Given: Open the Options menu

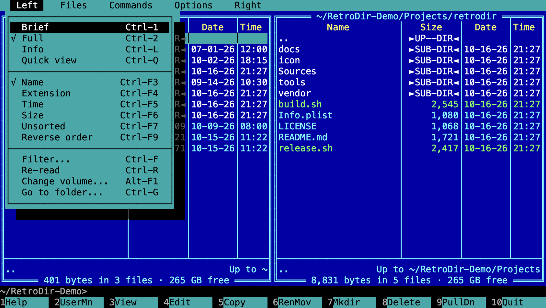Looking at the screenshot, I should 194,5.
